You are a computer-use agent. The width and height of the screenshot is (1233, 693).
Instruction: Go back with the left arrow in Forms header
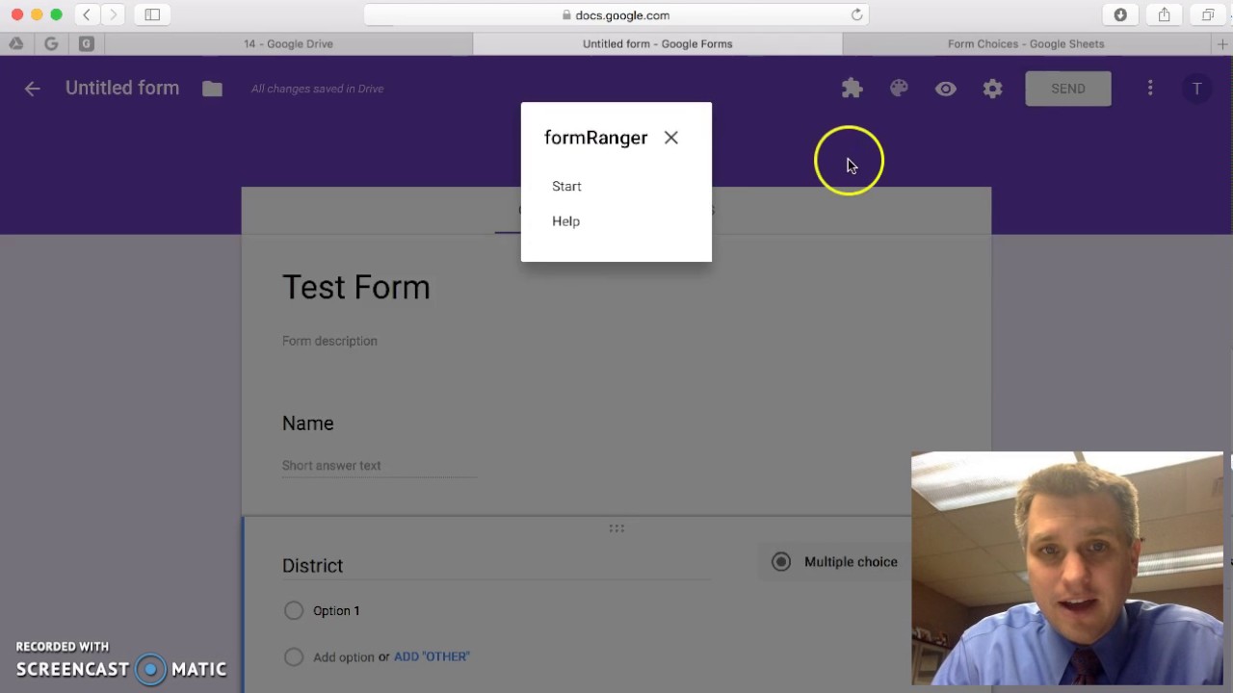[33, 89]
